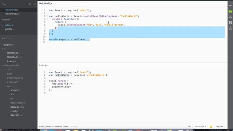Click 'module.exports = HelloWorld;' code line
The width and height of the screenshot is (233, 131).
coord(69,40)
